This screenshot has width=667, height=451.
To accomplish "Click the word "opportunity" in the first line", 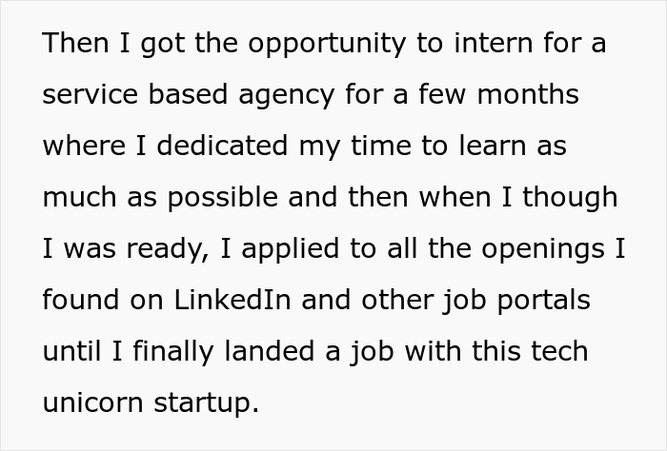I will point(327,44).
